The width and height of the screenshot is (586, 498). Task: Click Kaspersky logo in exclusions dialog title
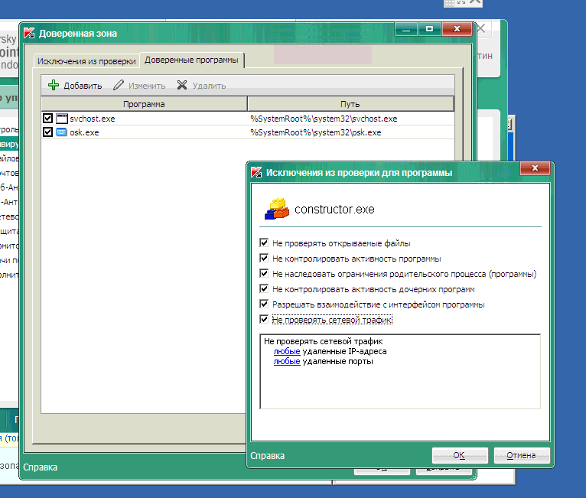click(257, 173)
